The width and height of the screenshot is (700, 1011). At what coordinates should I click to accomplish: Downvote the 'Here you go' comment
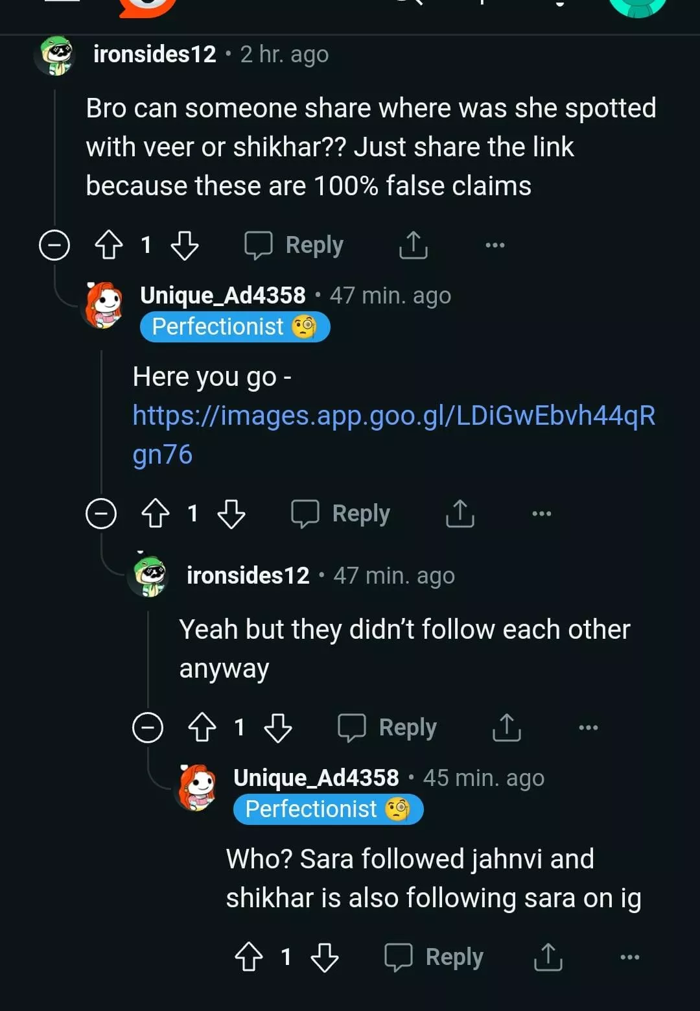(x=231, y=514)
